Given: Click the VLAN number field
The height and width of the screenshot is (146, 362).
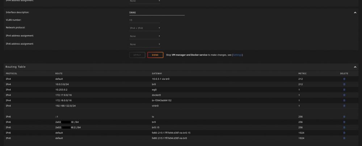Looking at the screenshot, I should click(145, 20).
